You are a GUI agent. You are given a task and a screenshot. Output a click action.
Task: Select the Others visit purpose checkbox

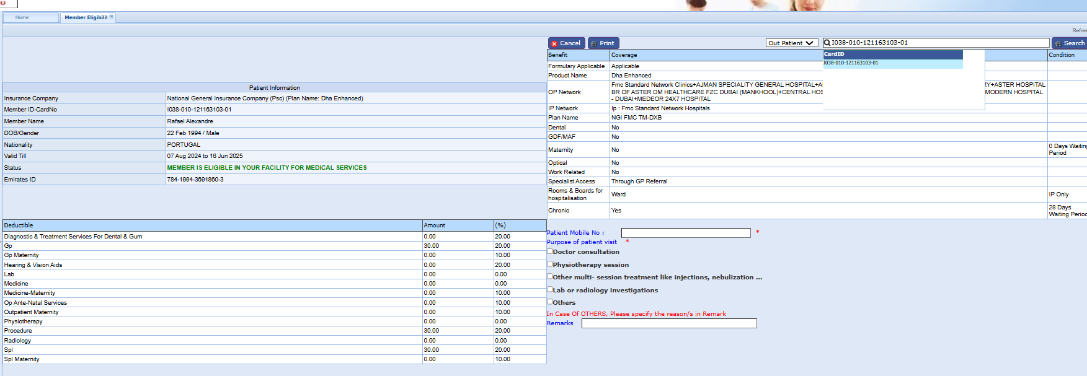pos(549,302)
